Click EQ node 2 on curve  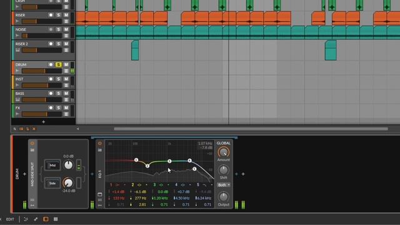(147, 166)
